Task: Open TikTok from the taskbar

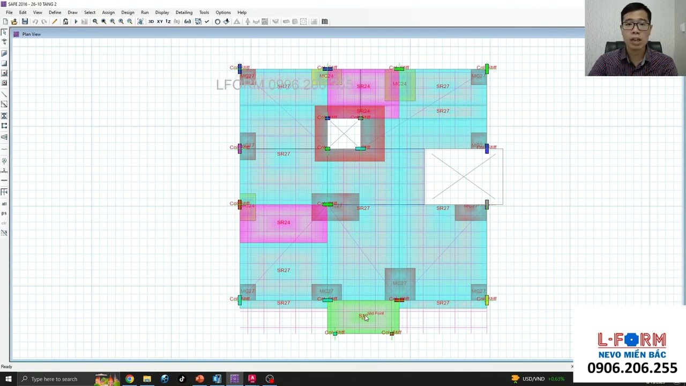Action: click(x=182, y=379)
